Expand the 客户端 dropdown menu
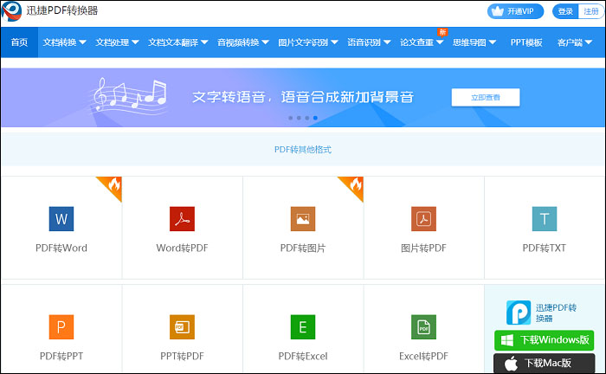 click(x=575, y=42)
